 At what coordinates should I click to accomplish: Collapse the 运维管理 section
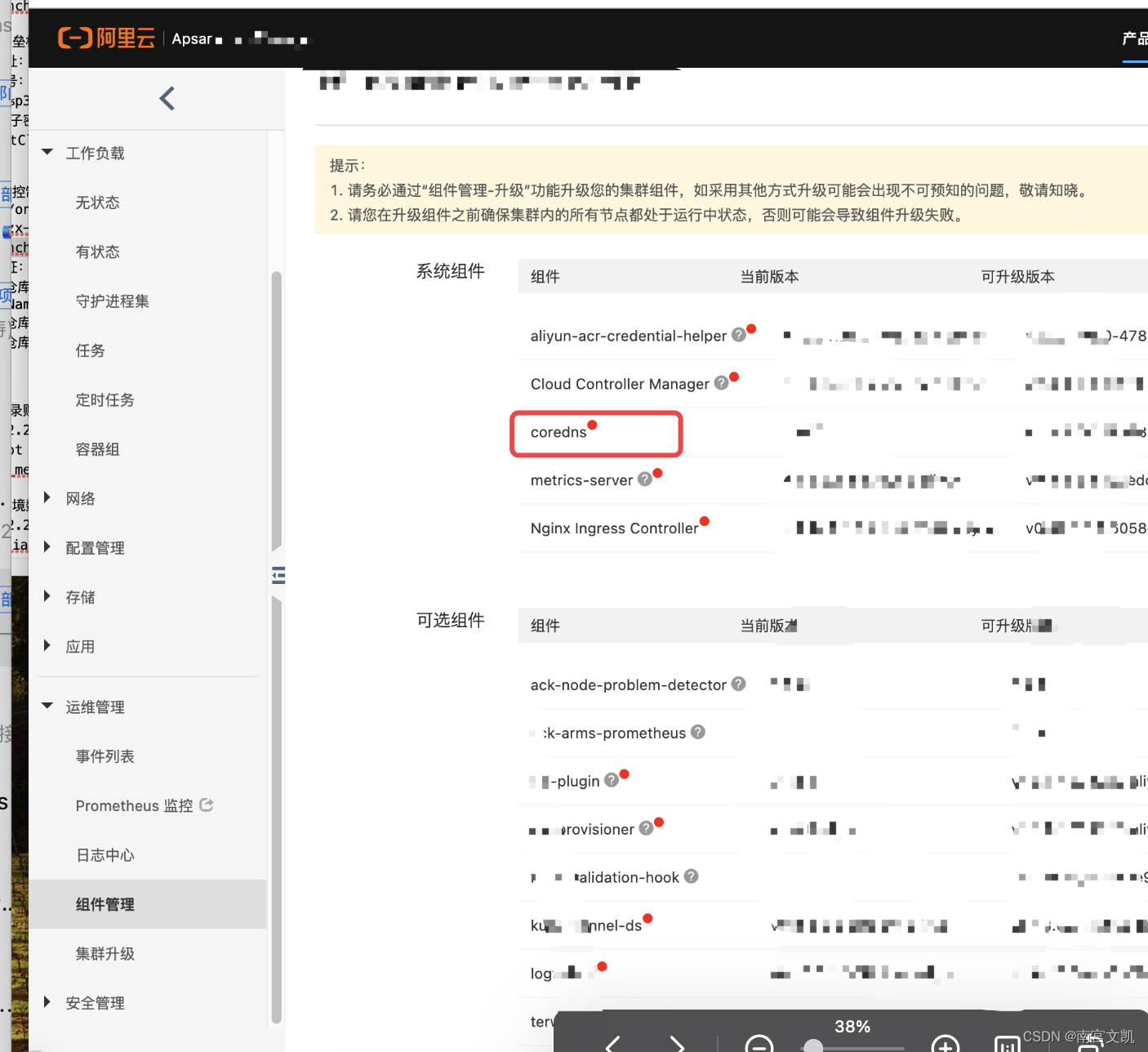(x=47, y=706)
